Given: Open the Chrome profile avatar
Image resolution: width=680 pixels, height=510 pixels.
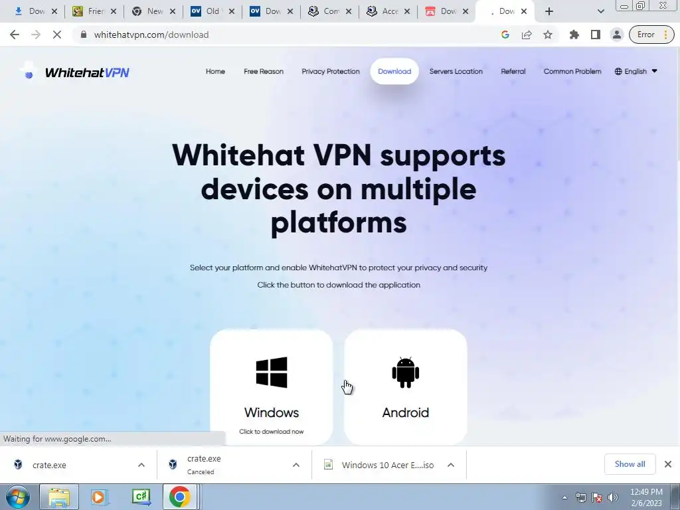Looking at the screenshot, I should coord(617,35).
